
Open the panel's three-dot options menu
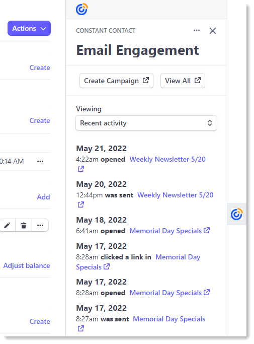coord(197,30)
